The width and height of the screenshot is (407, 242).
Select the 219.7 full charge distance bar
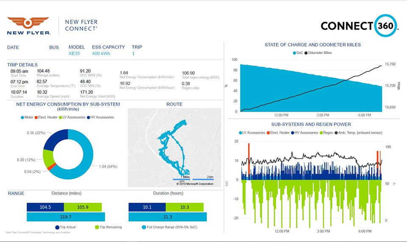coord(66,217)
